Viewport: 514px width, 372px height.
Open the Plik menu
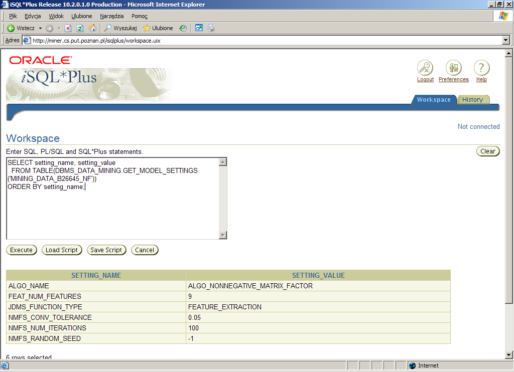pos(13,16)
